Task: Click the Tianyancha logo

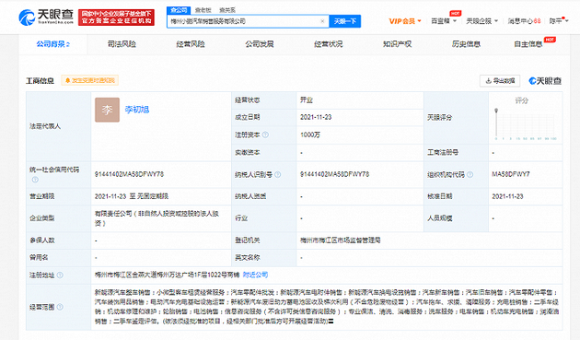Action: (x=46, y=17)
